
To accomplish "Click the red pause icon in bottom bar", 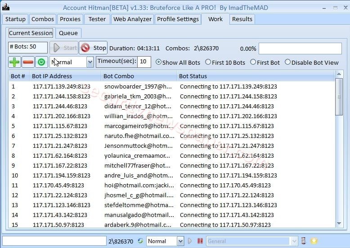I will (200, 241).
